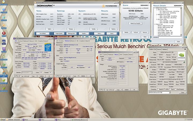This screenshot has width=193, height=121.
Task: Switch to 3DMark06 taskbar button
Action: [x=14, y=120]
